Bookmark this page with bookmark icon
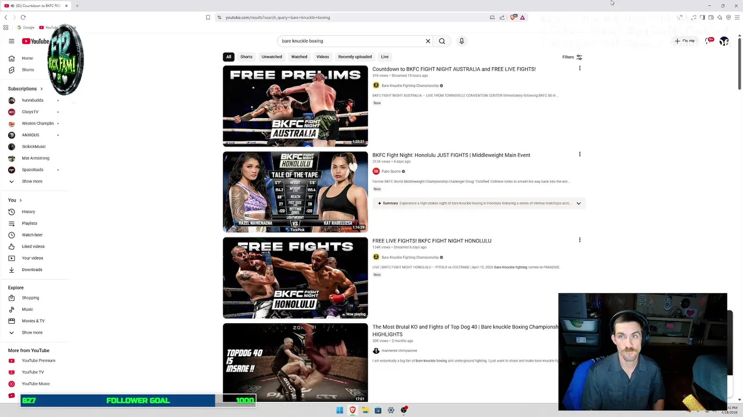 click(208, 17)
